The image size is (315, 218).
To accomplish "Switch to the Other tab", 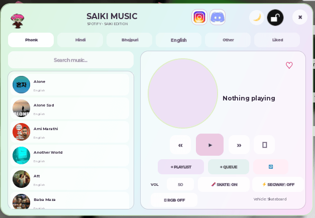I will point(228,40).
